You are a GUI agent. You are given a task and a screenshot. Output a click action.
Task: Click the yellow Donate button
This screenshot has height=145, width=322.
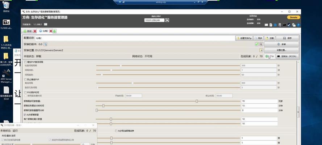[x=293, y=17]
